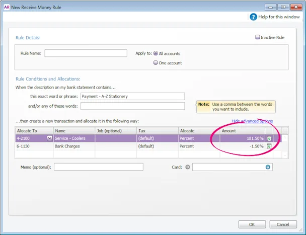Open the Card selection dropdown
This screenshot has height=235, width=306.
pyautogui.click(x=268, y=167)
